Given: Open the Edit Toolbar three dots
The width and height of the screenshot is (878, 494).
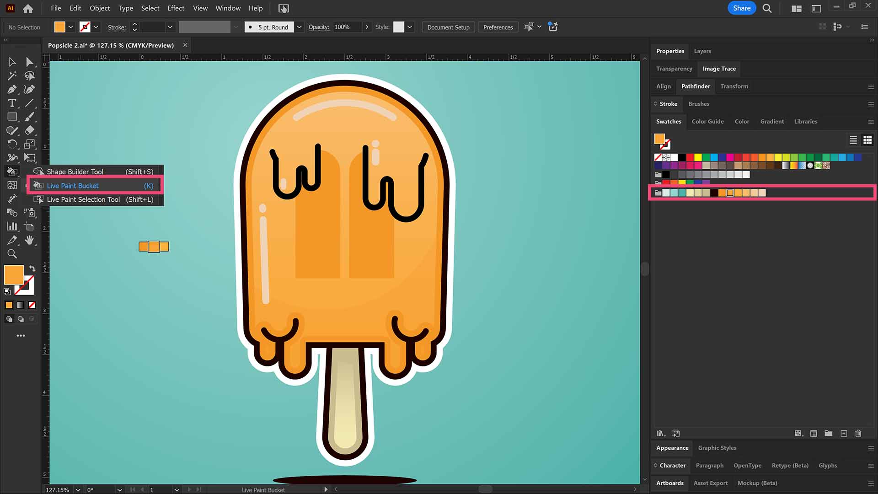Looking at the screenshot, I should pos(21,336).
